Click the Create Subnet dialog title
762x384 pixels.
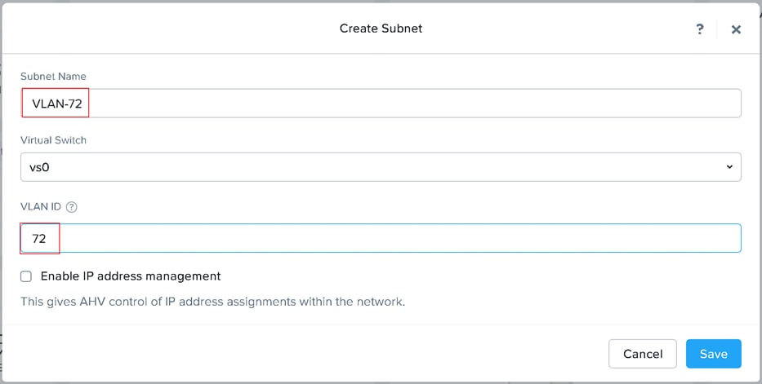[381, 29]
